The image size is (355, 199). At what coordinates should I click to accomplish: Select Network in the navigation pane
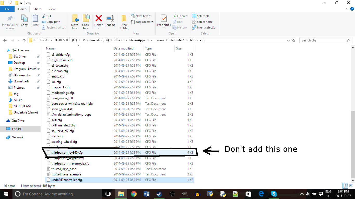pyautogui.click(x=17, y=137)
